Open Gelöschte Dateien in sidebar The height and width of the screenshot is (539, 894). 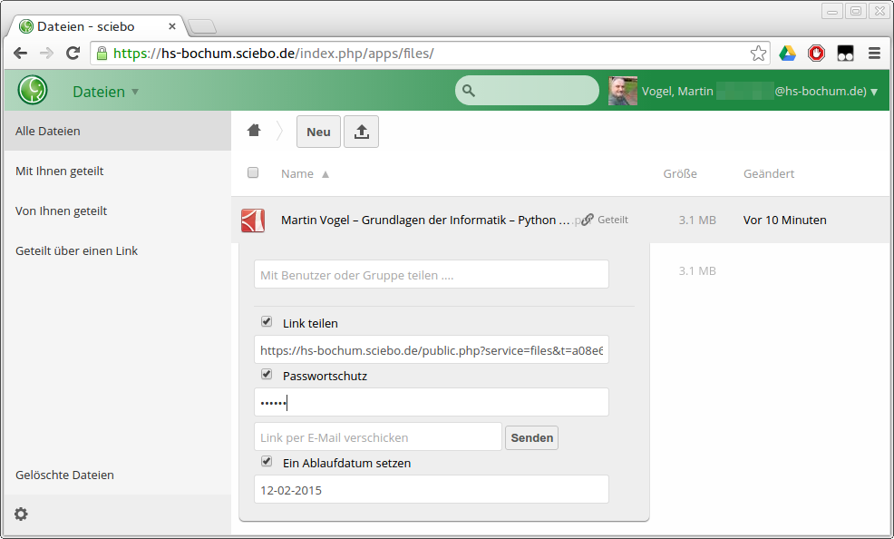pos(65,475)
